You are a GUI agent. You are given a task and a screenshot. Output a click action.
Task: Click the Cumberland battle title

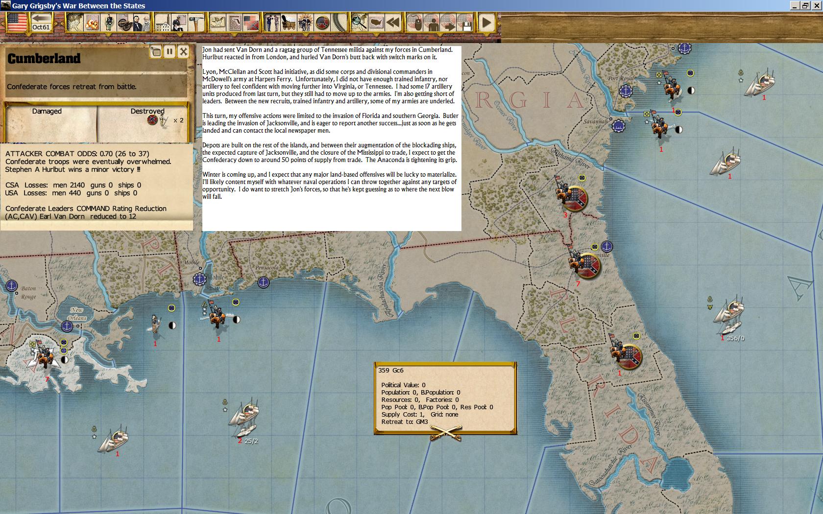pyautogui.click(x=44, y=58)
